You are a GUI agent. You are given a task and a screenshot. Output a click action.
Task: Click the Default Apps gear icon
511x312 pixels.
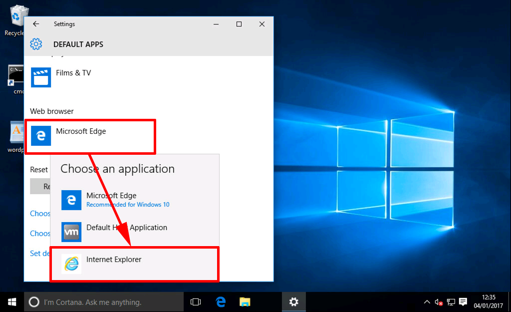coord(36,44)
